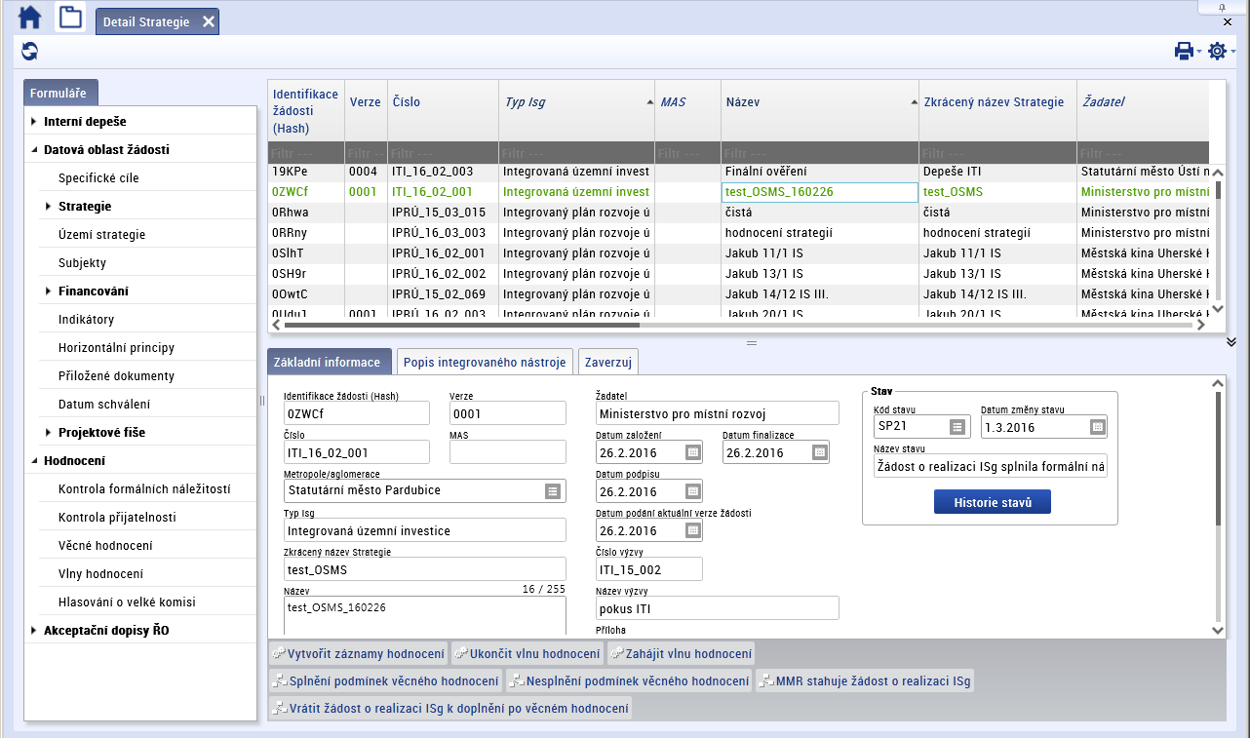The height and width of the screenshot is (738, 1250).
Task: Open calendar for Datum podpisu
Action: (693, 491)
